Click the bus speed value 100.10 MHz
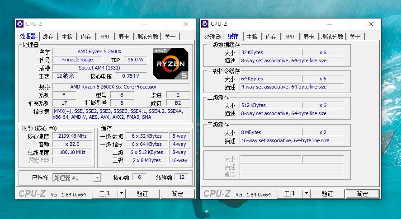 point(72,152)
